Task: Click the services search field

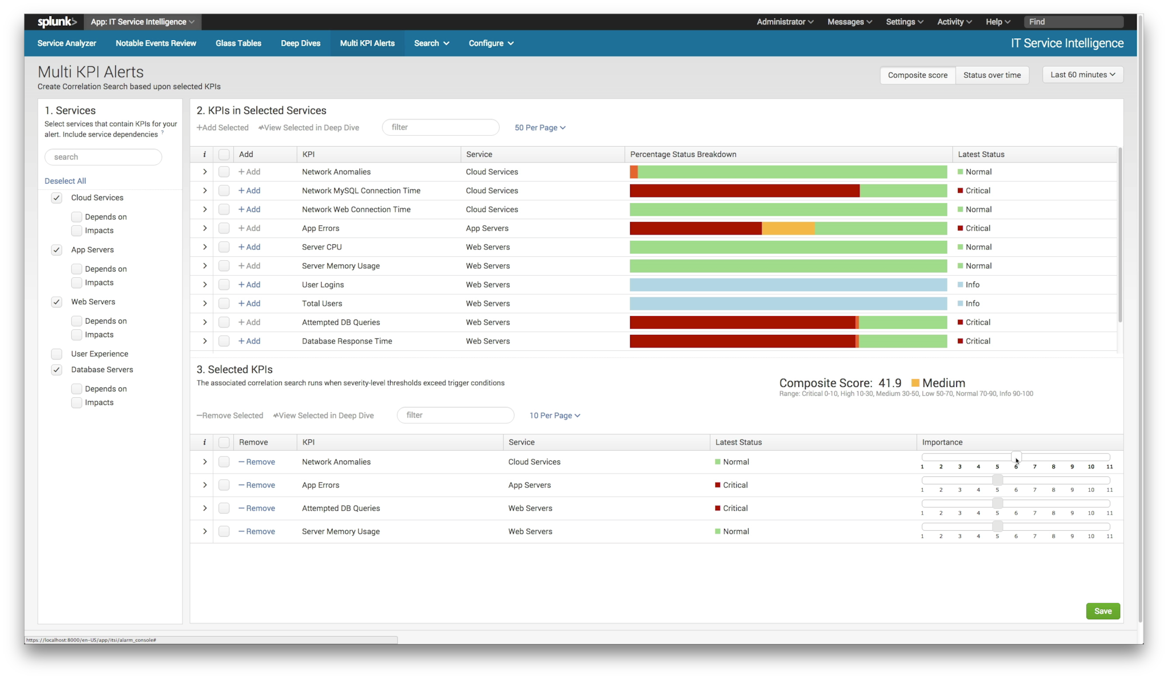Action: pyautogui.click(x=103, y=157)
